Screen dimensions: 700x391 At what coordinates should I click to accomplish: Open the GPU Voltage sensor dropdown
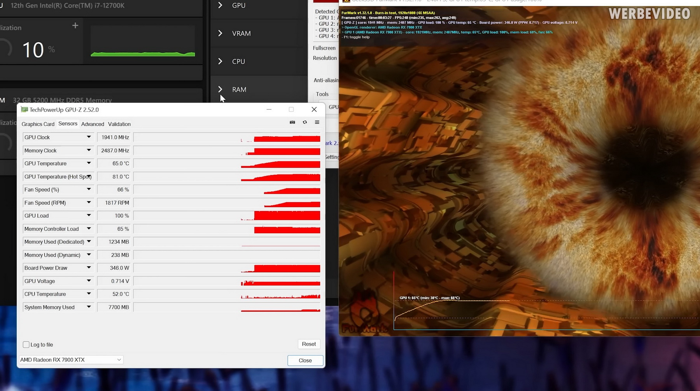pyautogui.click(x=89, y=281)
